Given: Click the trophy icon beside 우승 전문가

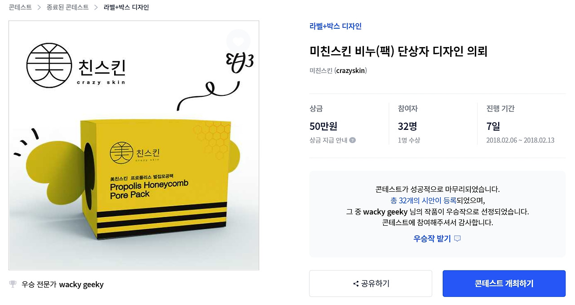Looking at the screenshot, I should pyautogui.click(x=13, y=284).
